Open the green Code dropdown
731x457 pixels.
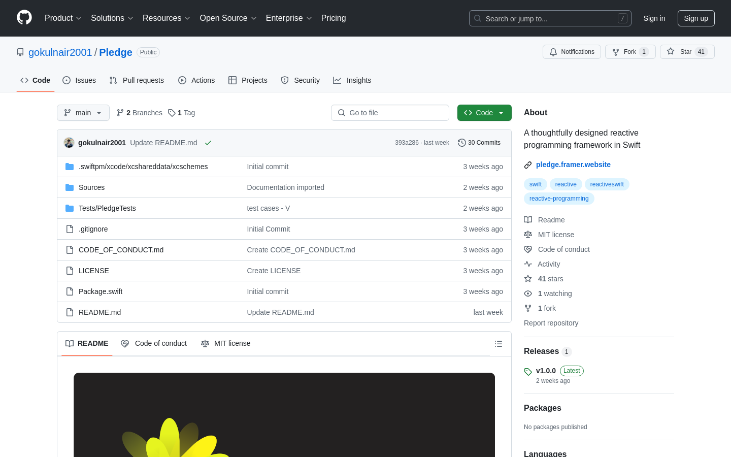484,113
